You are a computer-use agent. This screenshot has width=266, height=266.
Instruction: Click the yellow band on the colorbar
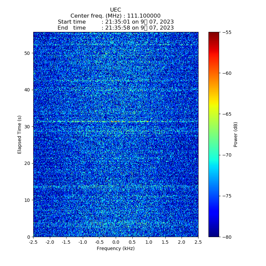214,105
